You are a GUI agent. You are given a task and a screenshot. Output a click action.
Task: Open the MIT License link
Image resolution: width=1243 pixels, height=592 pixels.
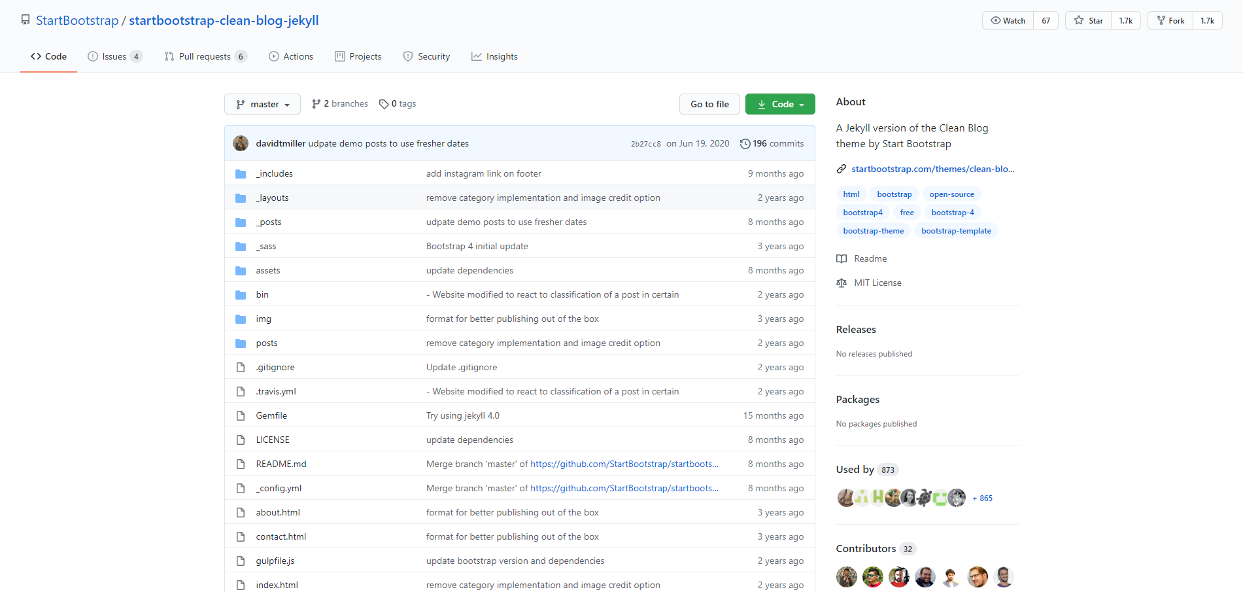pos(869,283)
